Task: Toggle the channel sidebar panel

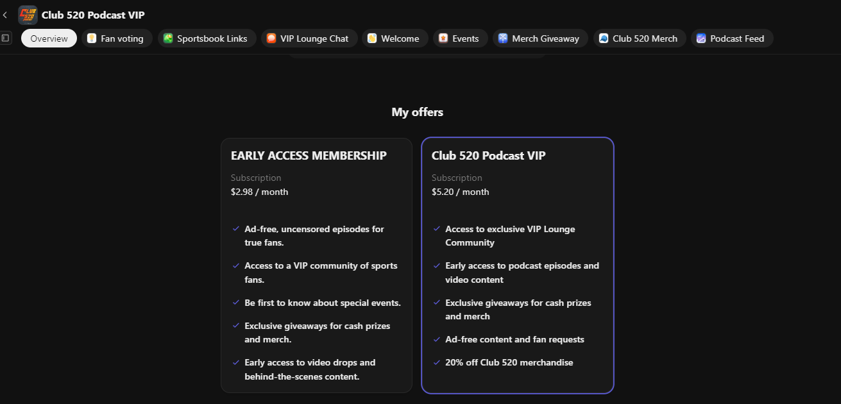Action: pos(6,38)
